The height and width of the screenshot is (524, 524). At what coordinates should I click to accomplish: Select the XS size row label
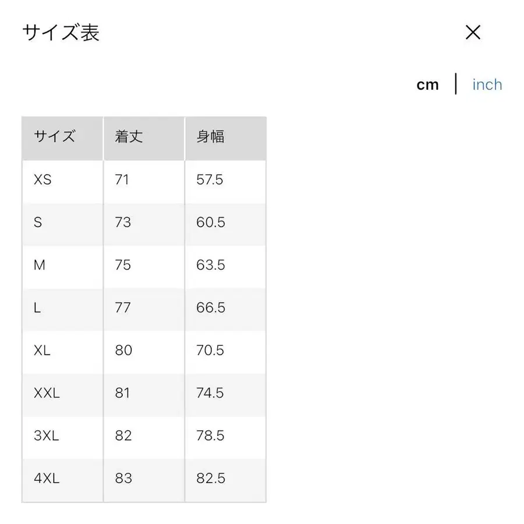pyautogui.click(x=43, y=180)
